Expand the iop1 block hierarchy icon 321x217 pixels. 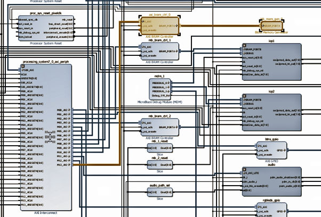point(244,46)
